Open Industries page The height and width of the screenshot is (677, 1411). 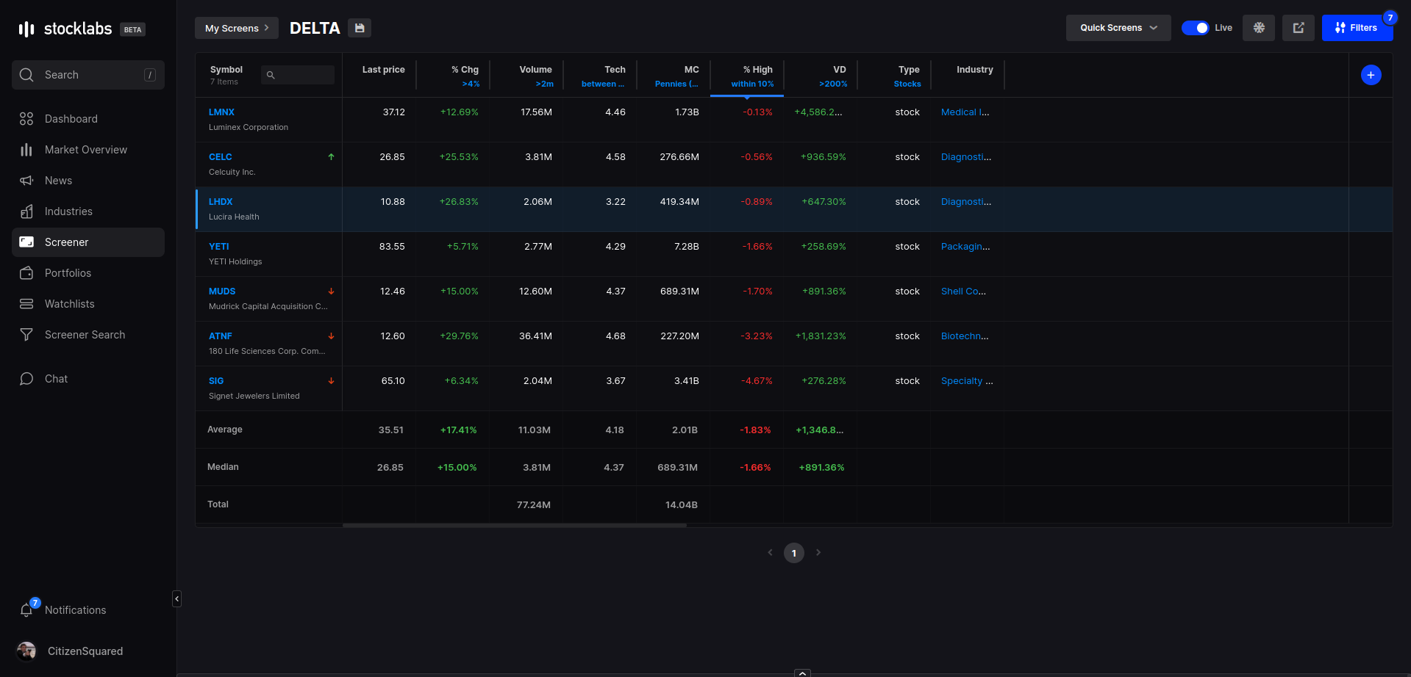(88, 211)
